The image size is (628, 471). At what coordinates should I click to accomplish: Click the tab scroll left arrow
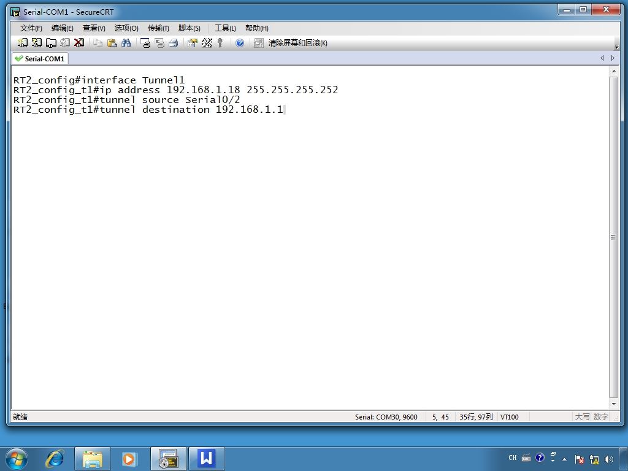pyautogui.click(x=602, y=58)
